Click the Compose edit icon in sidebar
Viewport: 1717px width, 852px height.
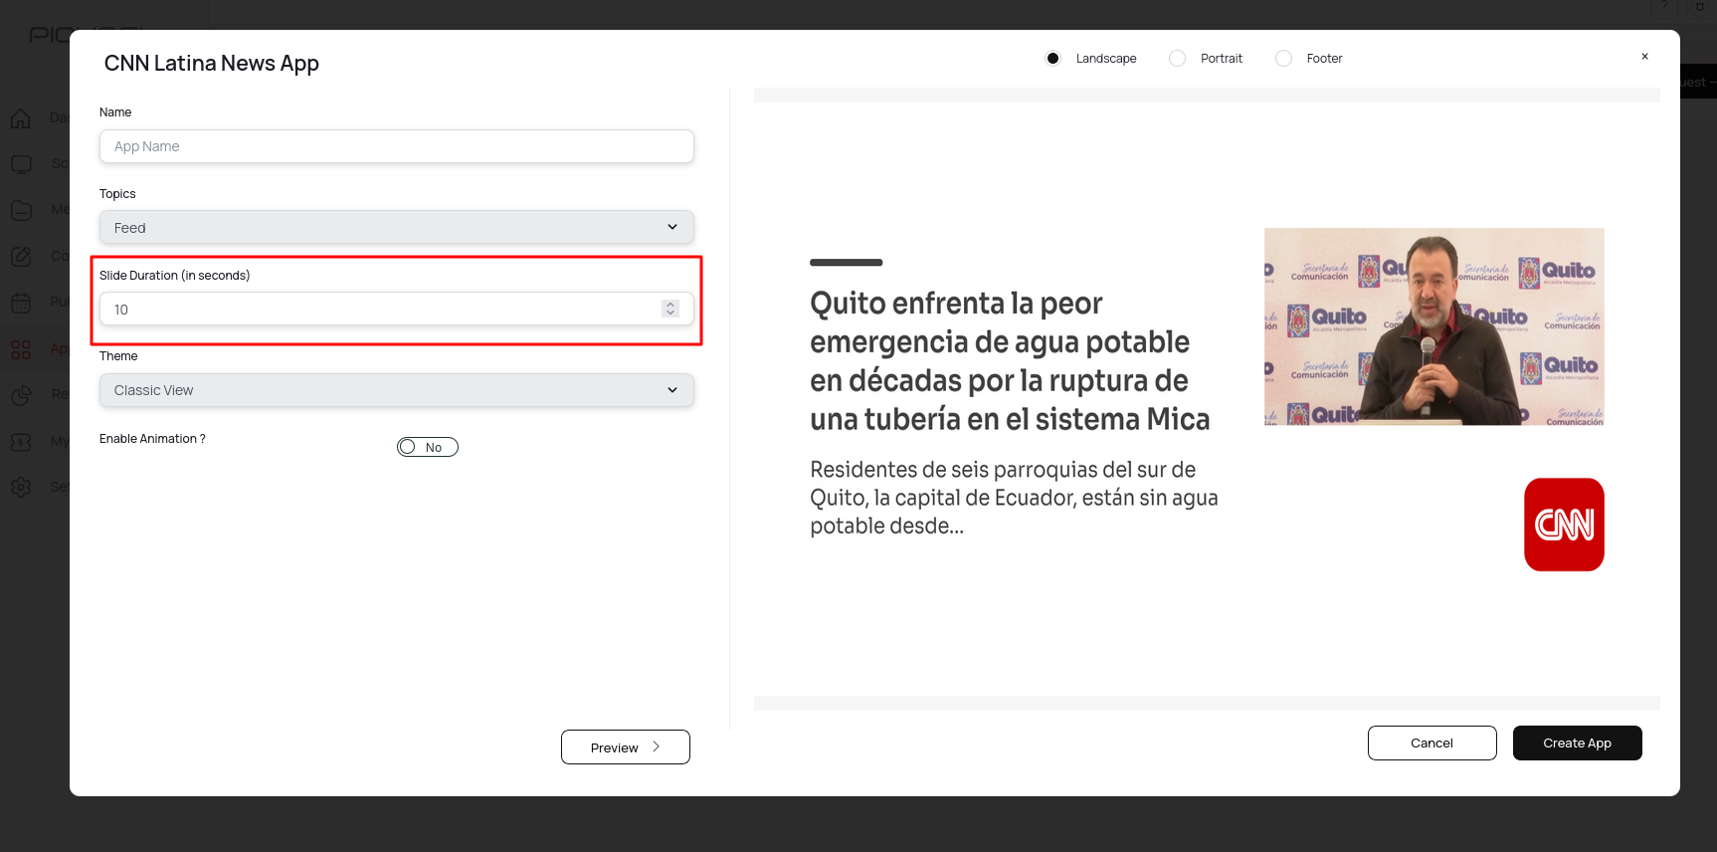click(x=21, y=256)
